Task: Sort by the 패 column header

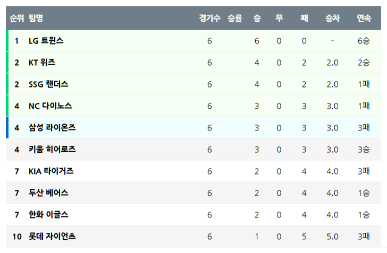Action: click(x=304, y=19)
